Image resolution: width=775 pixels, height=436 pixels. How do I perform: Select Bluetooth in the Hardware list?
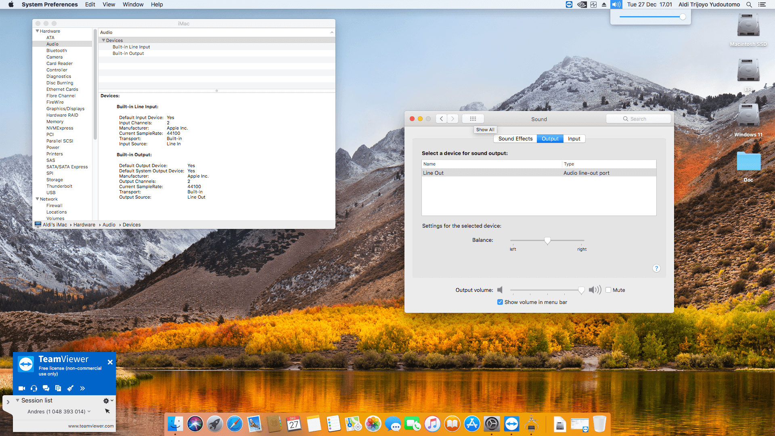57,50
